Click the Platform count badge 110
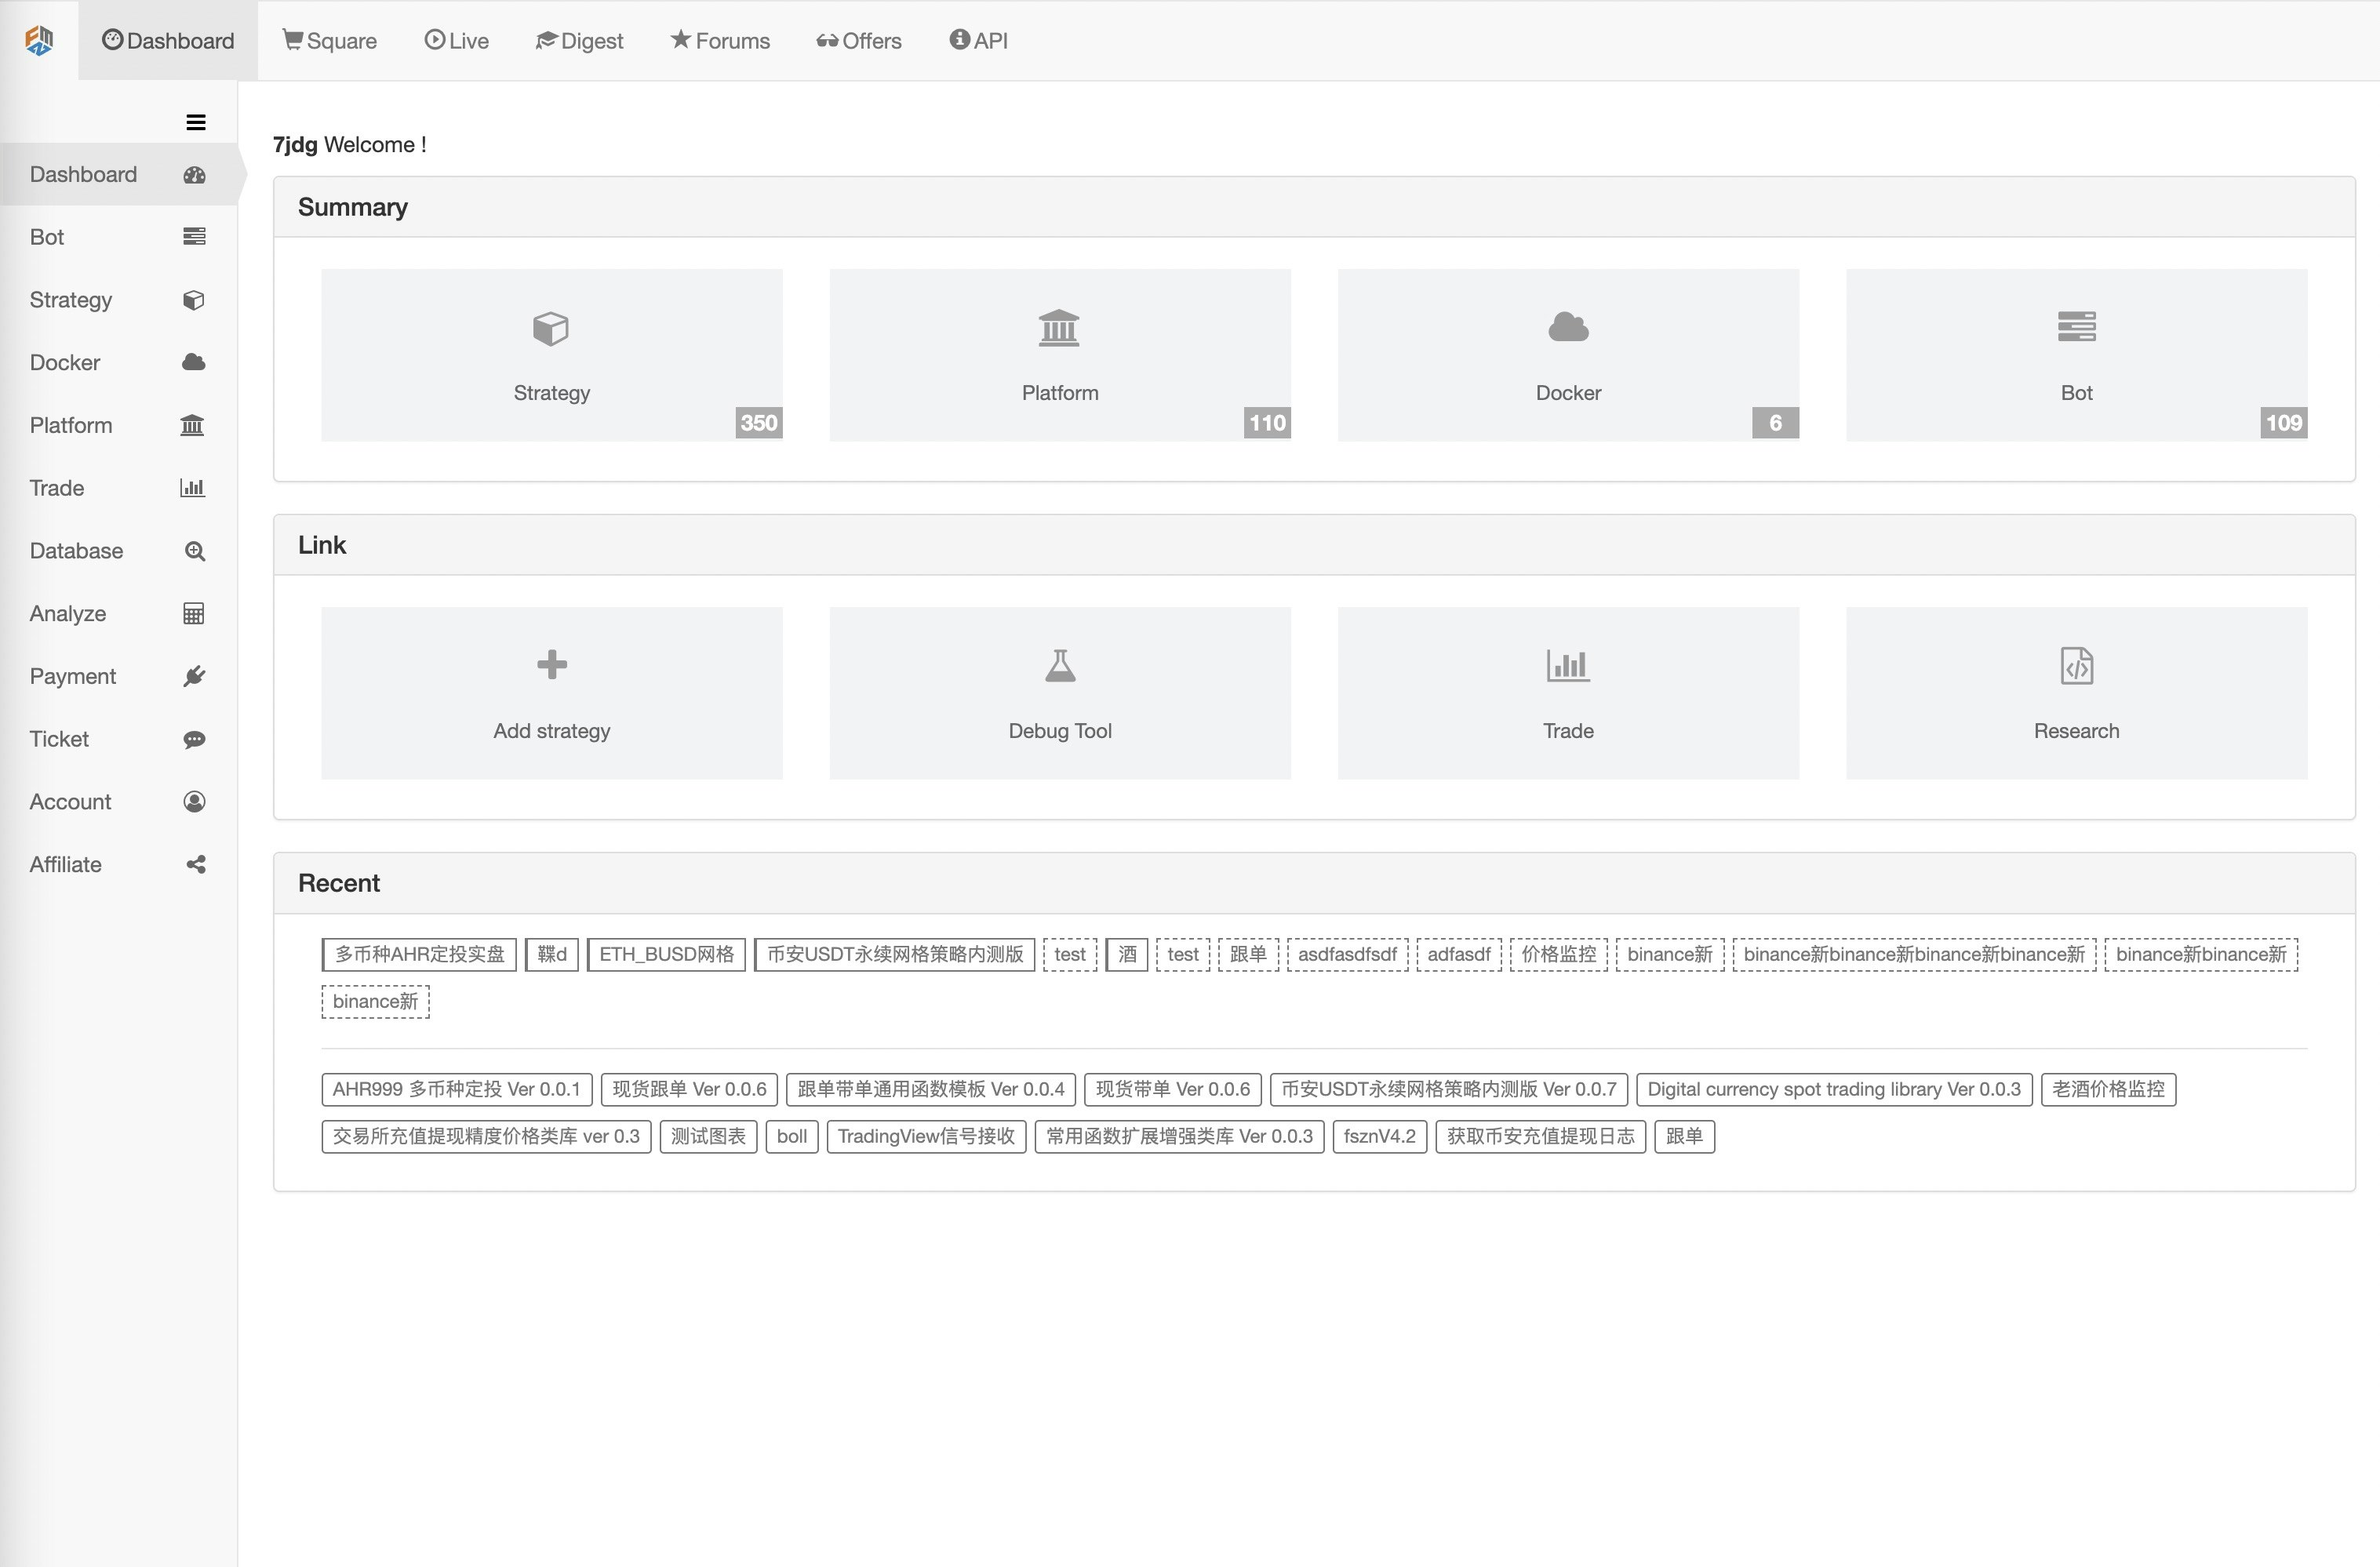The height and width of the screenshot is (1567, 2380). point(1267,423)
